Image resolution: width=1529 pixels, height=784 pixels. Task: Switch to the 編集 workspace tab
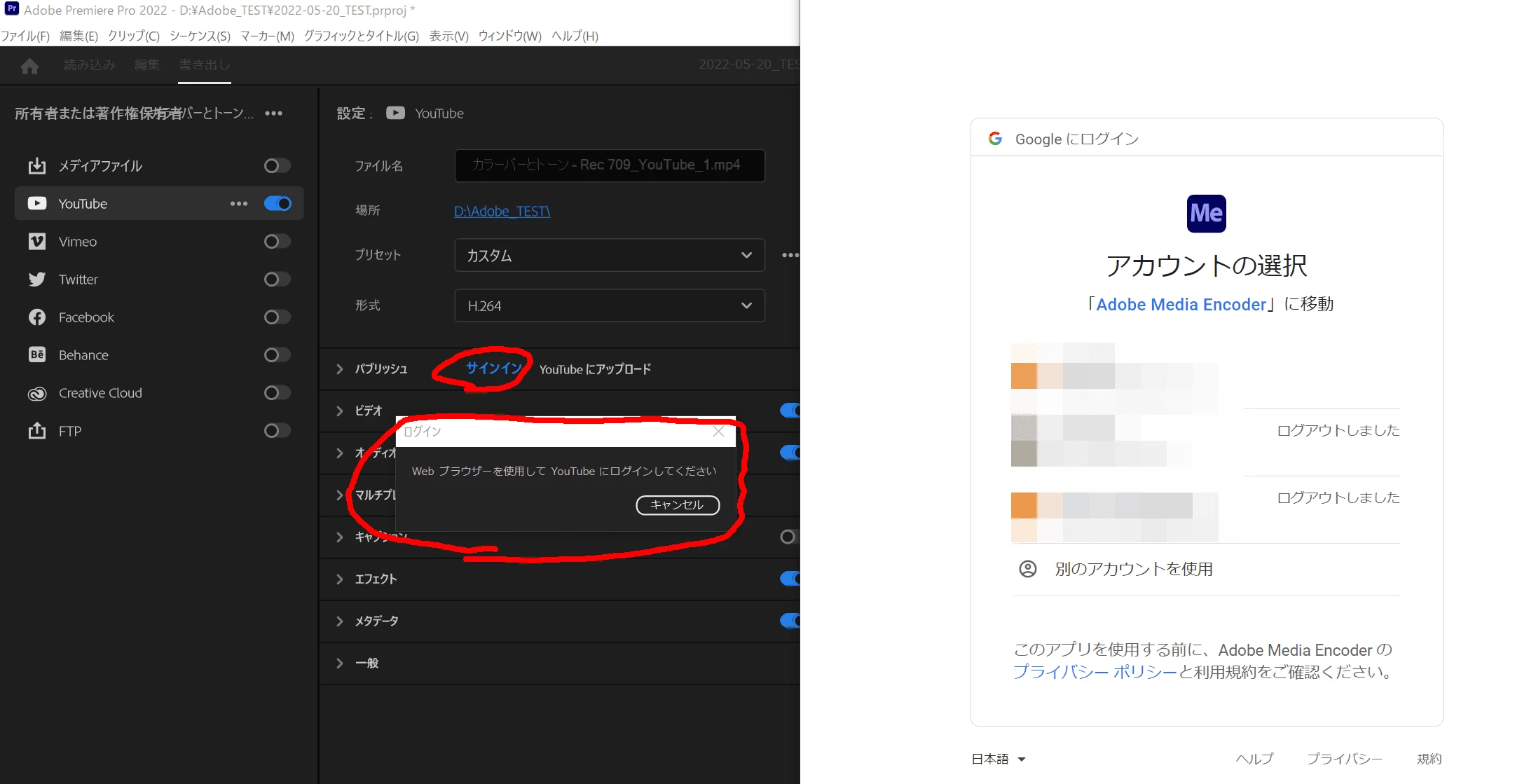click(147, 65)
